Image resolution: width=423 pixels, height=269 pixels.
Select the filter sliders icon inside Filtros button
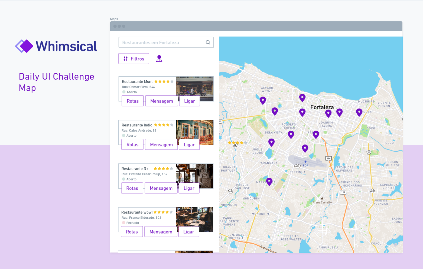[x=125, y=58]
